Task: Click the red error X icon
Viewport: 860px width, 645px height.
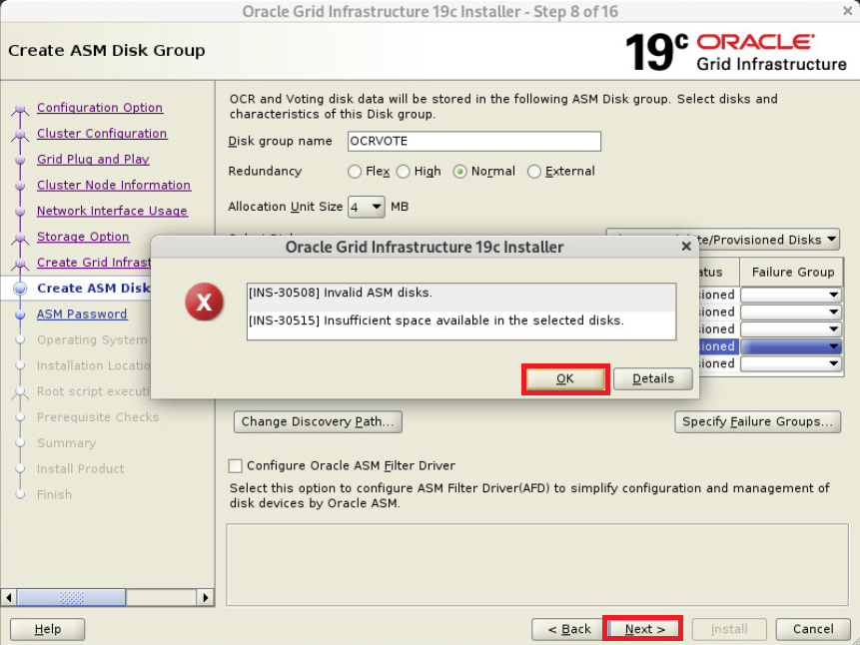Action: [x=204, y=302]
